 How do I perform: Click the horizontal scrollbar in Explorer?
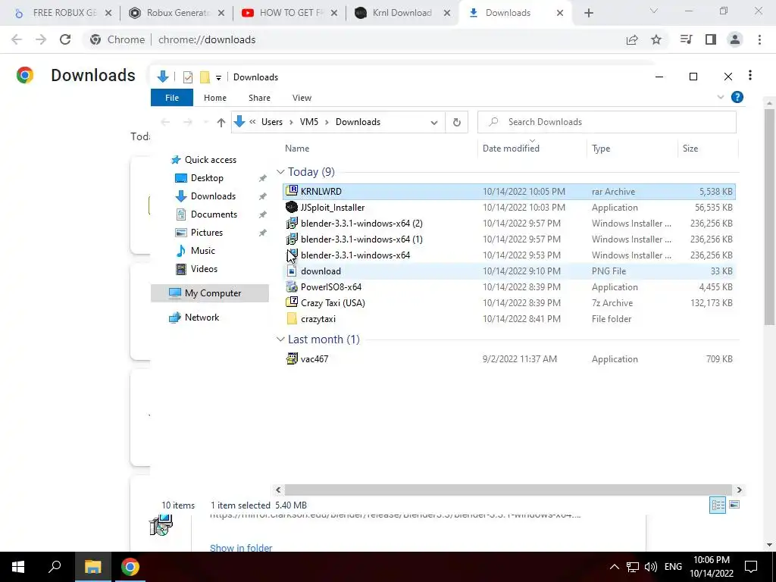coord(508,490)
